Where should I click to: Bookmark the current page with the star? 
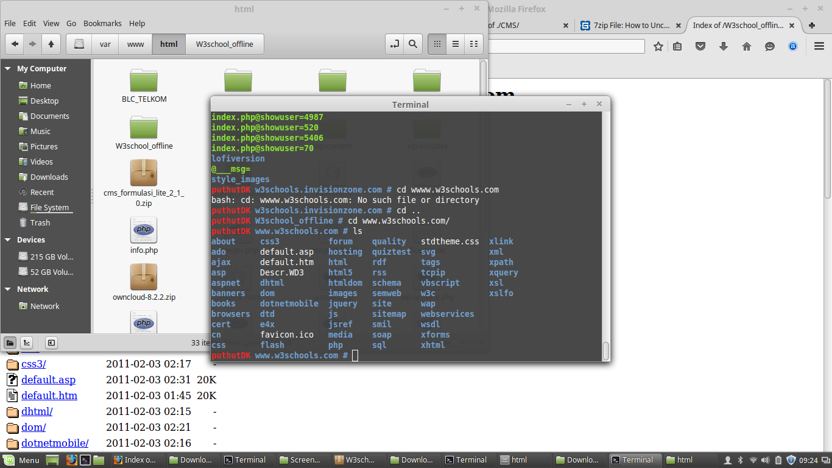[x=658, y=46]
